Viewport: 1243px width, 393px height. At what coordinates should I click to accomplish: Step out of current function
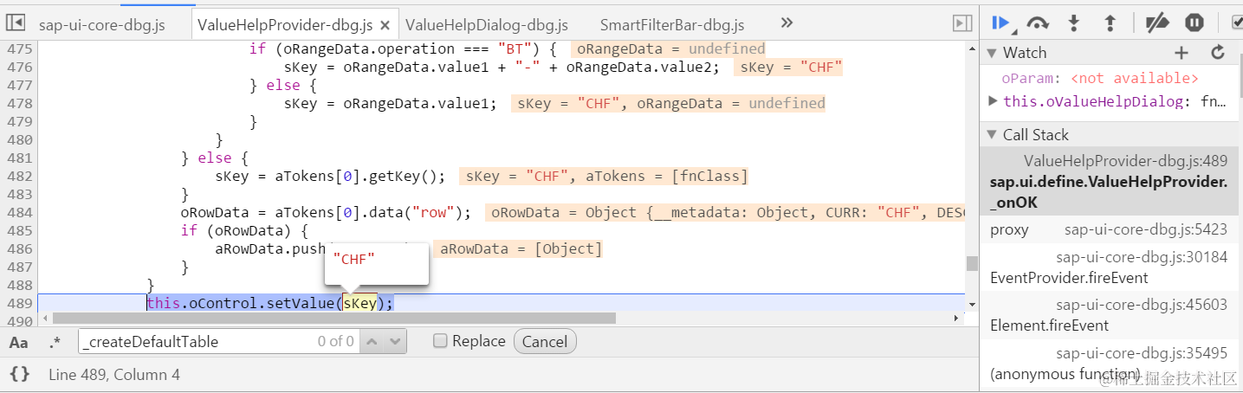[1110, 23]
